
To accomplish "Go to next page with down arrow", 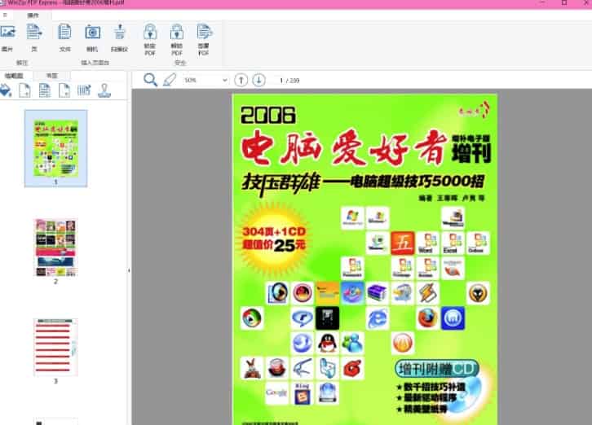I will (258, 80).
